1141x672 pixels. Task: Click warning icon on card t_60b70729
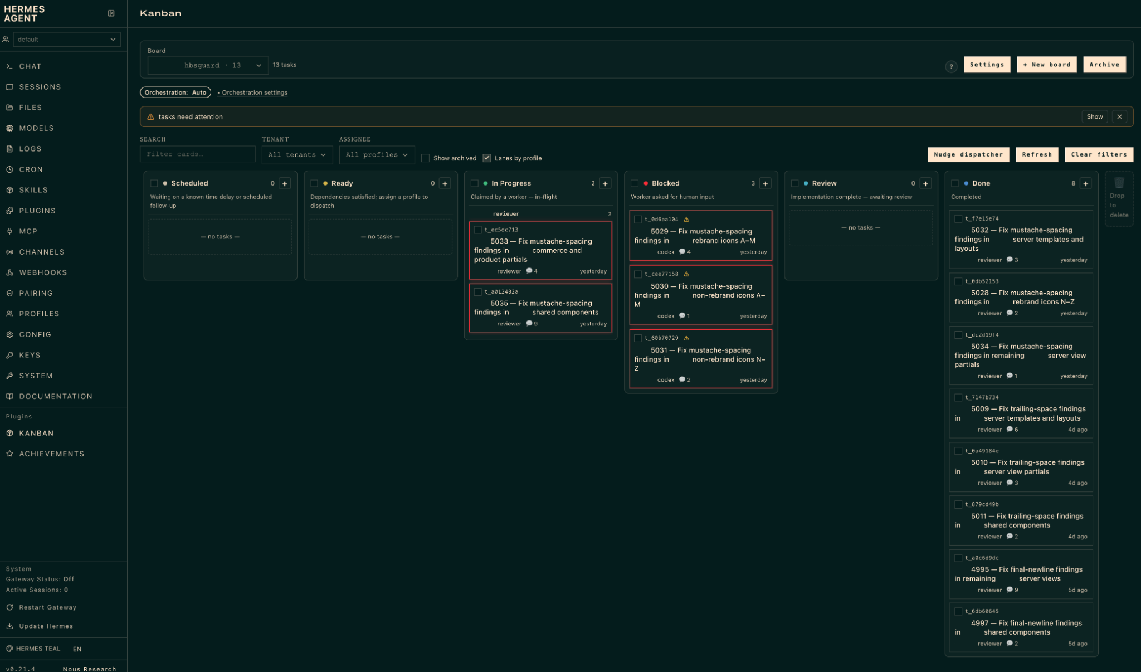tap(686, 338)
